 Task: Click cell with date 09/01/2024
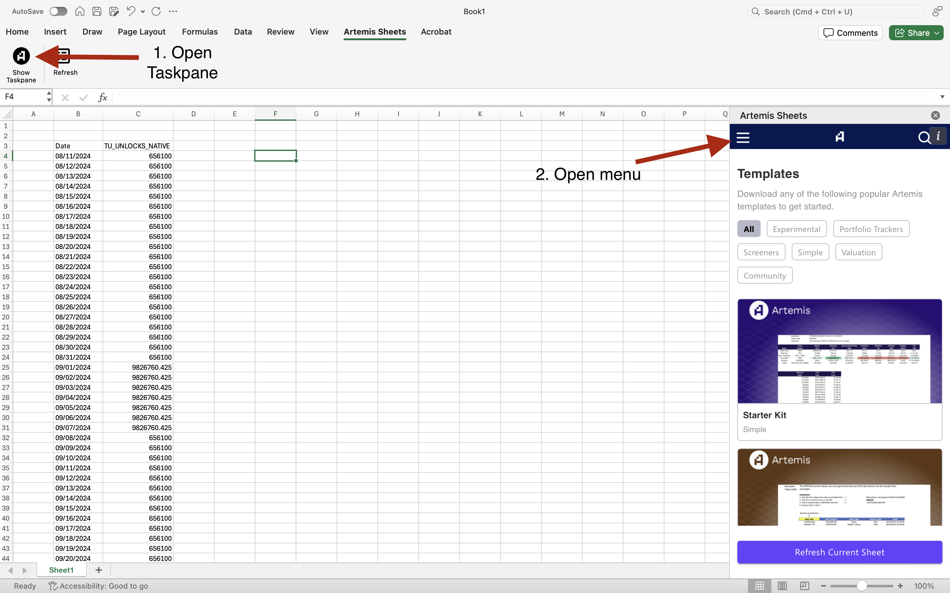(x=78, y=367)
